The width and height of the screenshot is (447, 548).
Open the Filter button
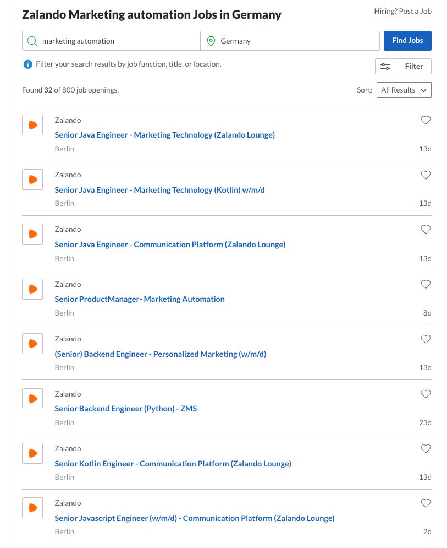click(403, 67)
